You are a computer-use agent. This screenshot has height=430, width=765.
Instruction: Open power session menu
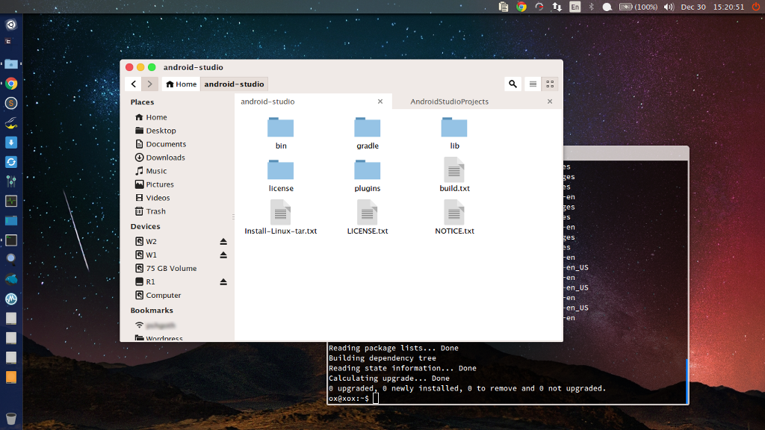pos(756,7)
